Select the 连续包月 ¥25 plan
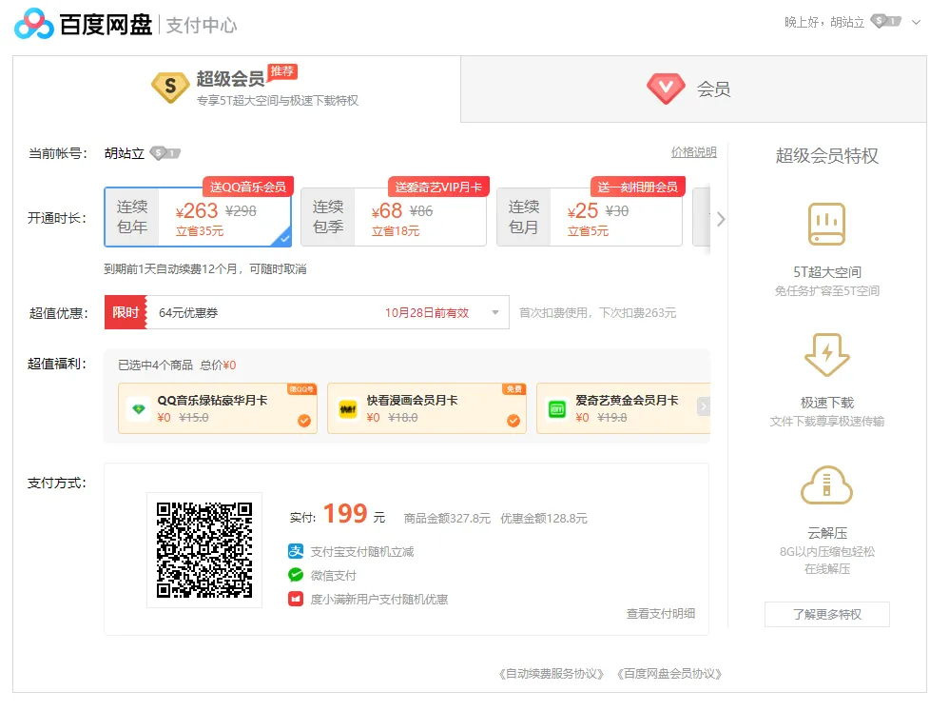 590,217
